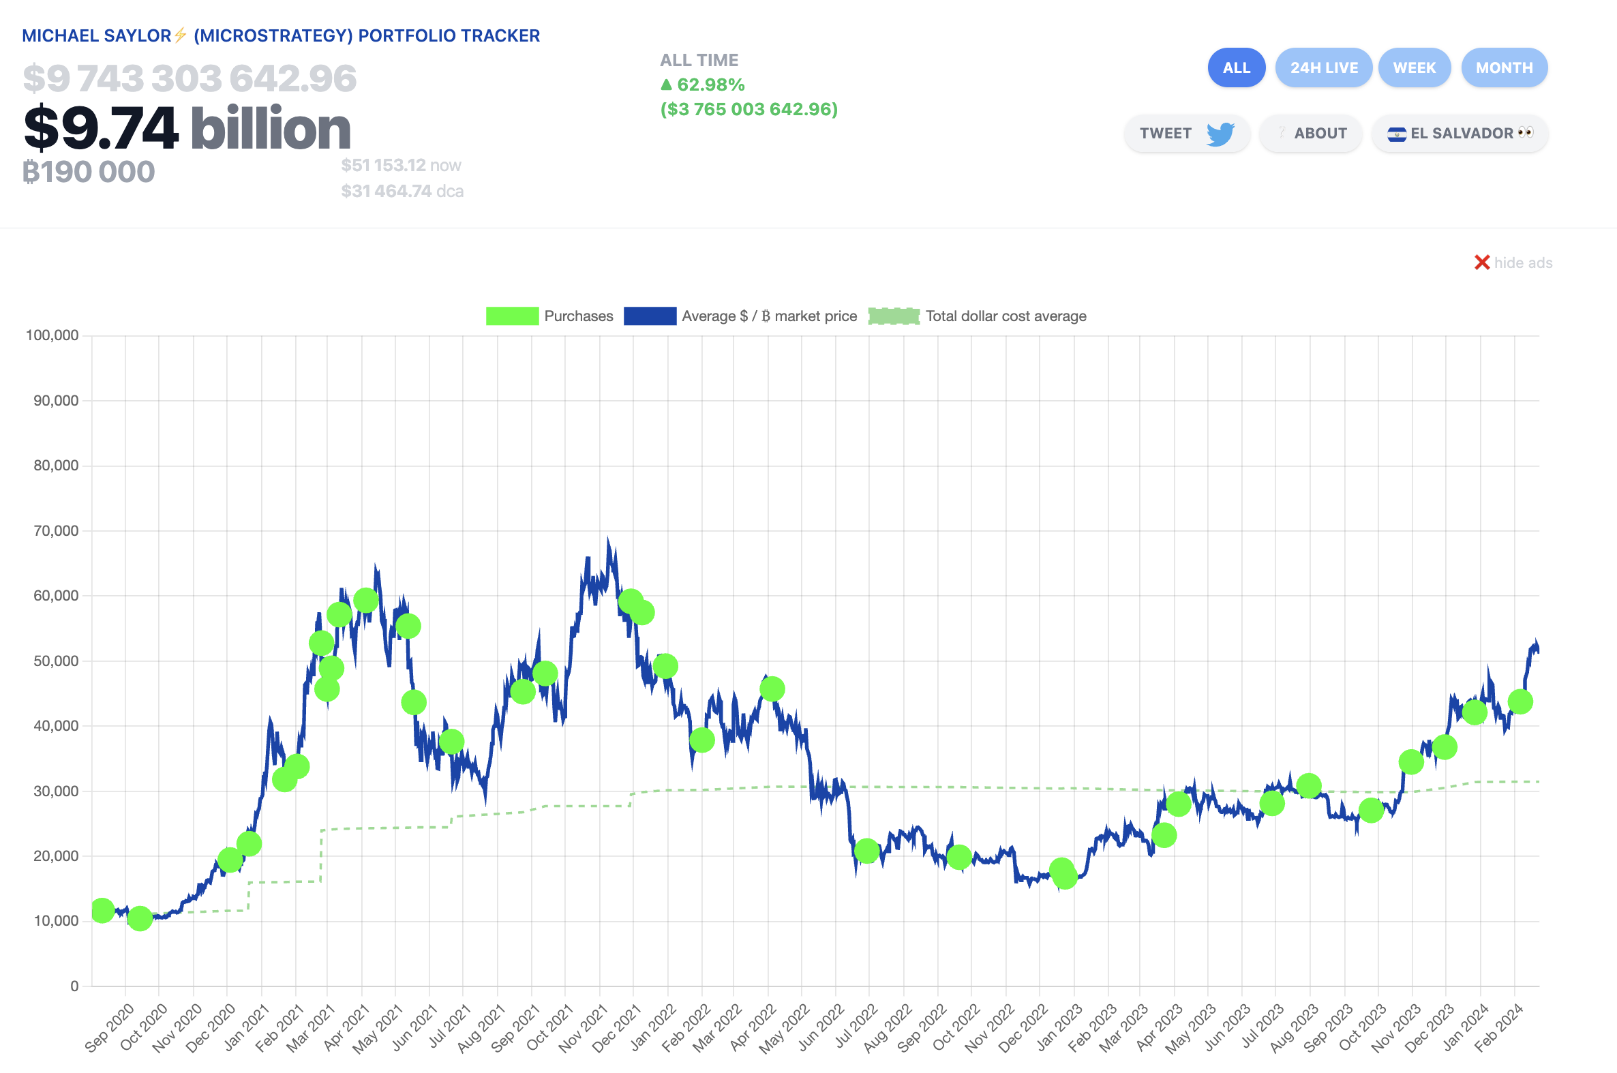Click the Twitter bird icon
The height and width of the screenshot is (1073, 1617).
coord(1220,134)
